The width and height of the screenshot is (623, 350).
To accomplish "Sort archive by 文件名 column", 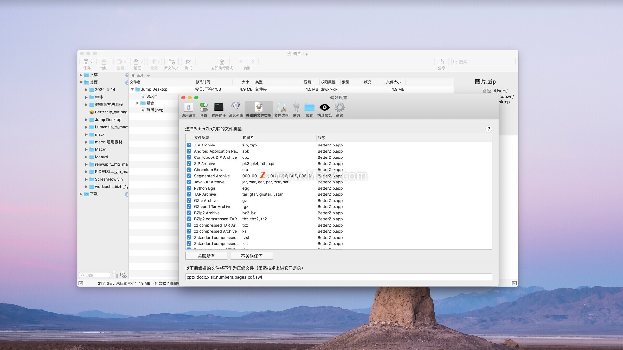I will (161, 82).
